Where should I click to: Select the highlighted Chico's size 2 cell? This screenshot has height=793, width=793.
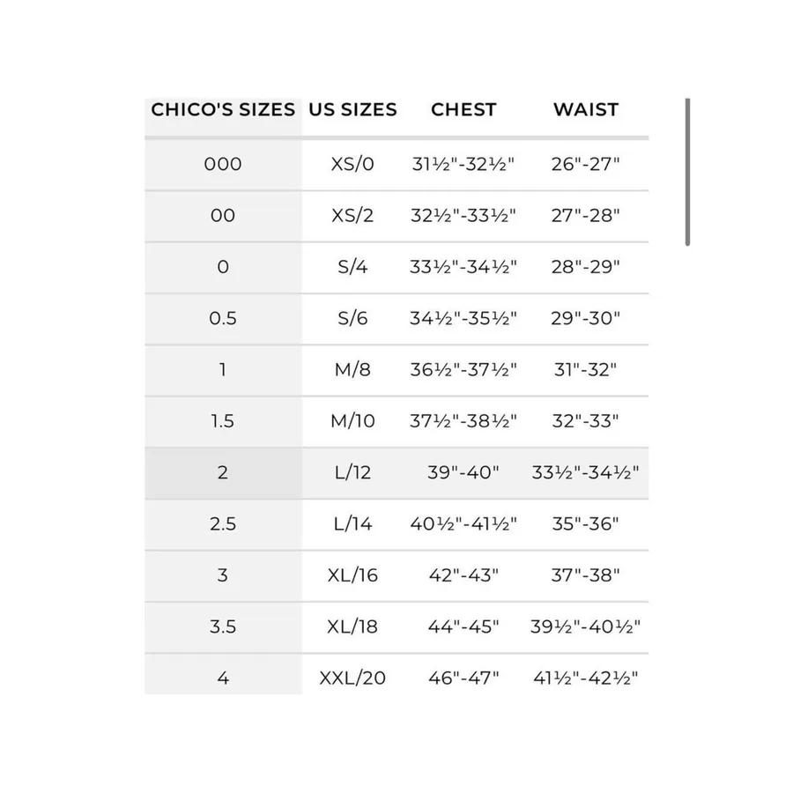pos(223,473)
